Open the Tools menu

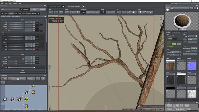10,3
